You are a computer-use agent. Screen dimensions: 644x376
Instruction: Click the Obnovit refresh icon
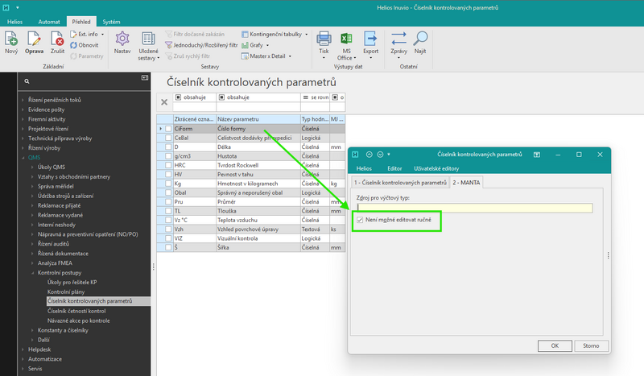(73, 45)
